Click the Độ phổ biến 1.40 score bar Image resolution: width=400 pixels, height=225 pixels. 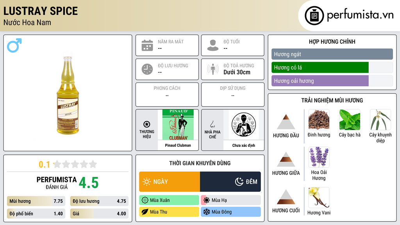point(36,214)
